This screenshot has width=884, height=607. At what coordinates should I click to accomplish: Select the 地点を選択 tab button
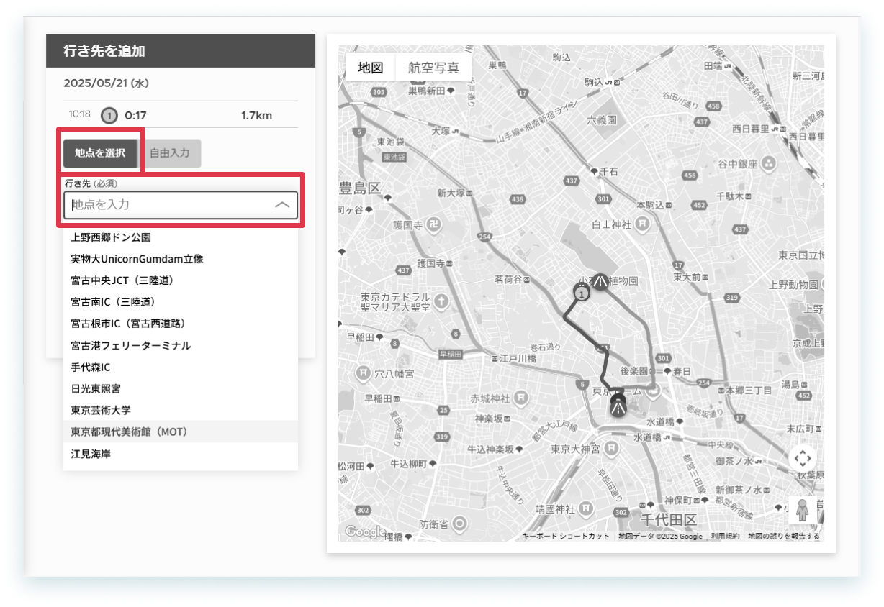pyautogui.click(x=100, y=153)
